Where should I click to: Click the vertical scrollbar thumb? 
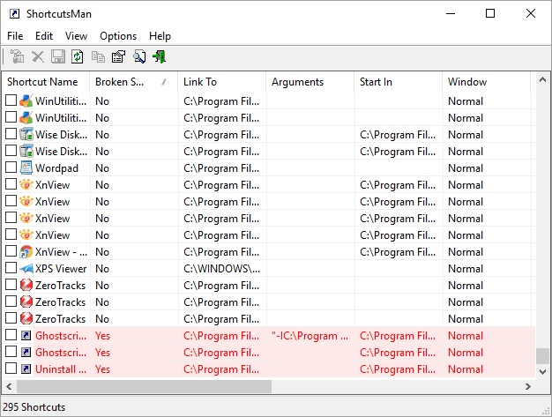(542, 356)
